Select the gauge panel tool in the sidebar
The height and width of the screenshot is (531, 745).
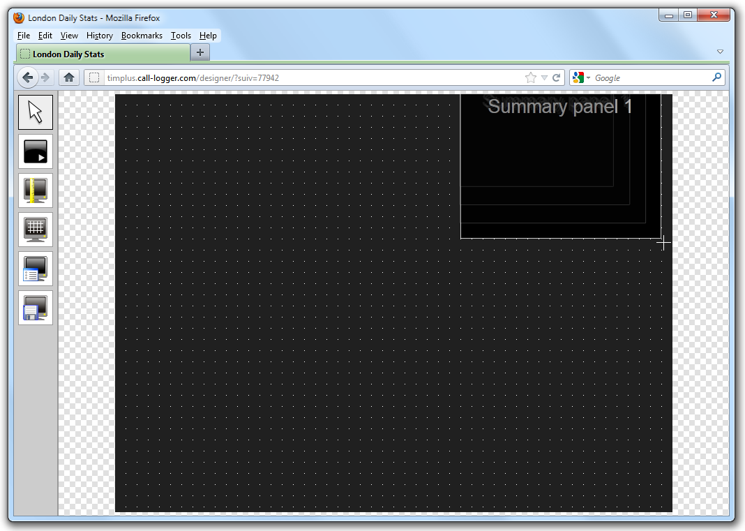click(36, 190)
